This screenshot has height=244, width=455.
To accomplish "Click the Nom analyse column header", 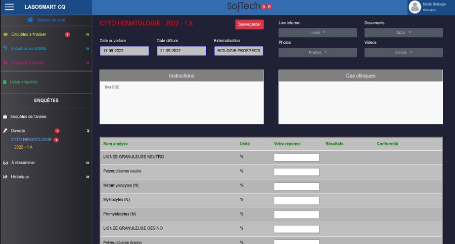I will (116, 144).
